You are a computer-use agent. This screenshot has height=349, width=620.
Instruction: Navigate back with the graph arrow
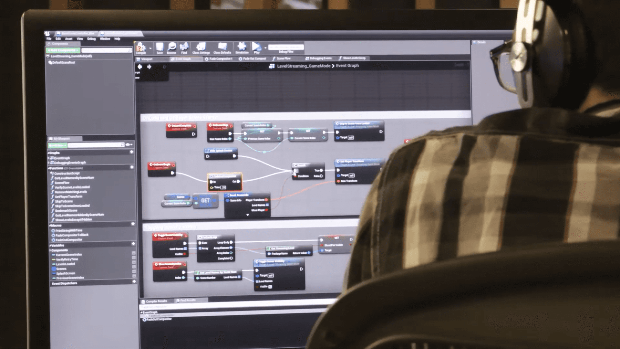pos(140,67)
